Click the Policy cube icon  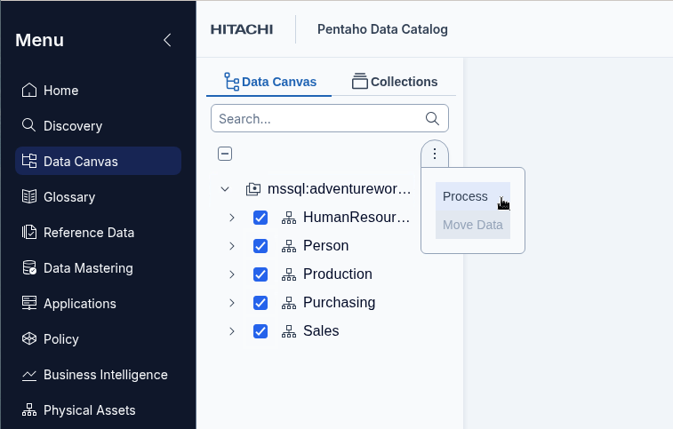coord(28,338)
